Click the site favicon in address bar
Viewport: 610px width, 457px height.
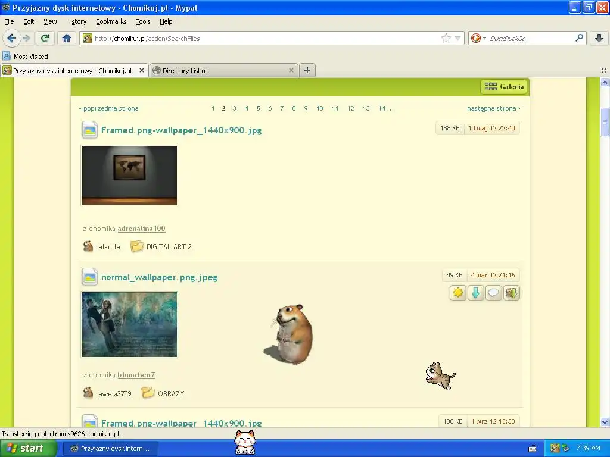coord(88,38)
